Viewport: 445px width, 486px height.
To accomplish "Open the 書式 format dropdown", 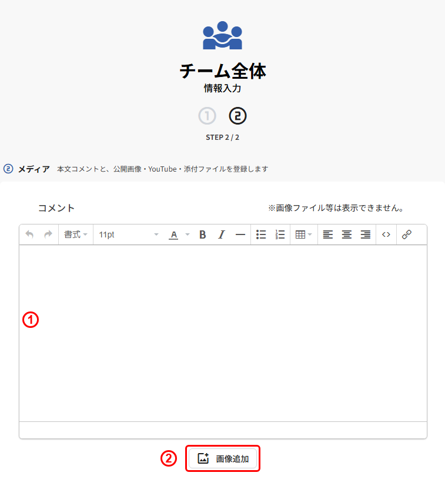I will (76, 234).
